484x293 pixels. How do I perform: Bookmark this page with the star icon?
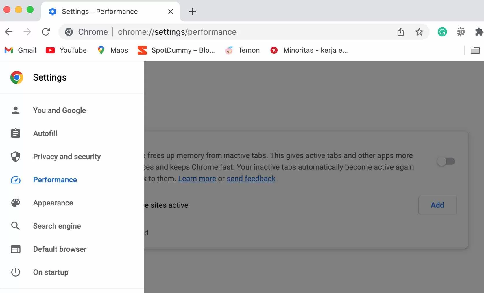pos(419,32)
